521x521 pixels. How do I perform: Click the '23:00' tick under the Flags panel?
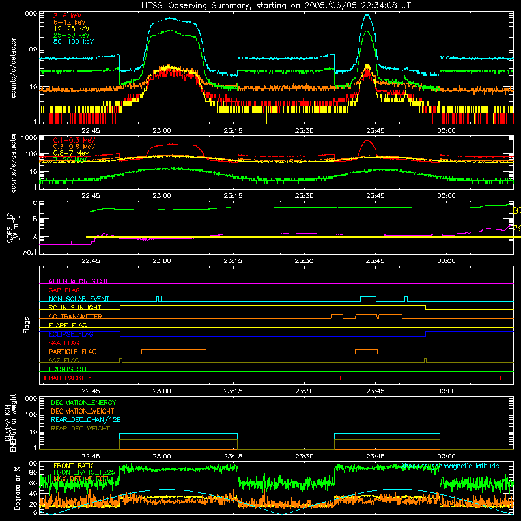(162, 391)
